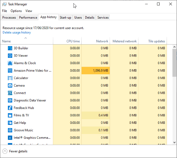Image resolution: width=177 pixels, height=158 pixels.
Task: Click Delete usage history link
Action: pos(17,33)
